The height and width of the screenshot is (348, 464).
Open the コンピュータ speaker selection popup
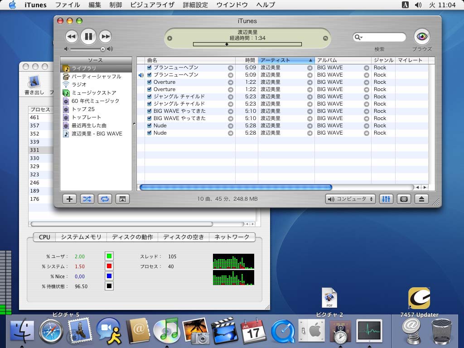350,199
